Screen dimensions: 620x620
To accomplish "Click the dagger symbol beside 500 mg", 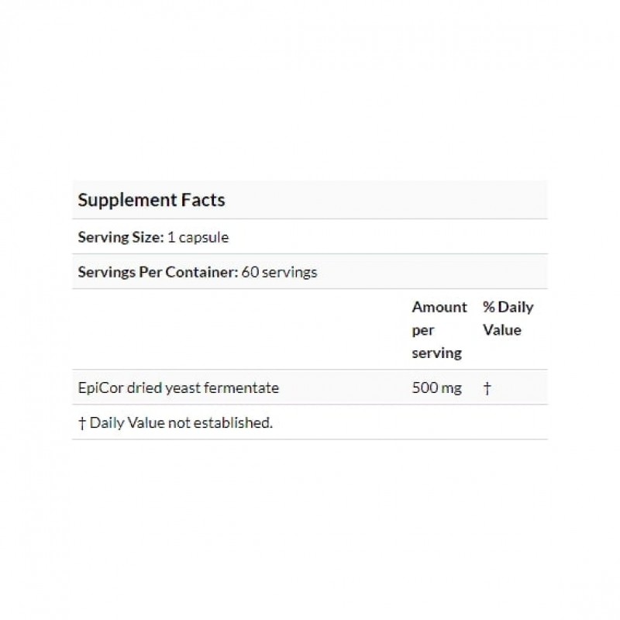I will [487, 388].
